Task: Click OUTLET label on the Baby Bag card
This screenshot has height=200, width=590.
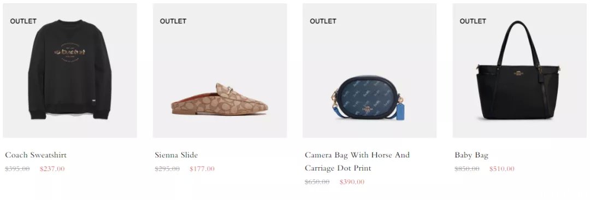Action: pyautogui.click(x=473, y=21)
